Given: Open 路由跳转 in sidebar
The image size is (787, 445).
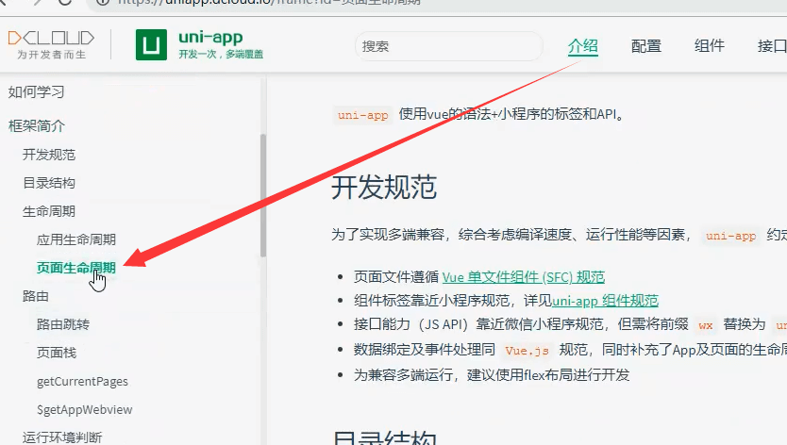Looking at the screenshot, I should coord(62,324).
